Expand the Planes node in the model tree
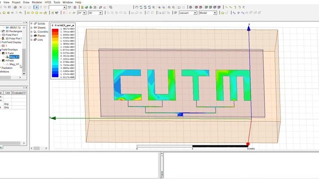This screenshot has width=319, height=179. [x=31, y=36]
